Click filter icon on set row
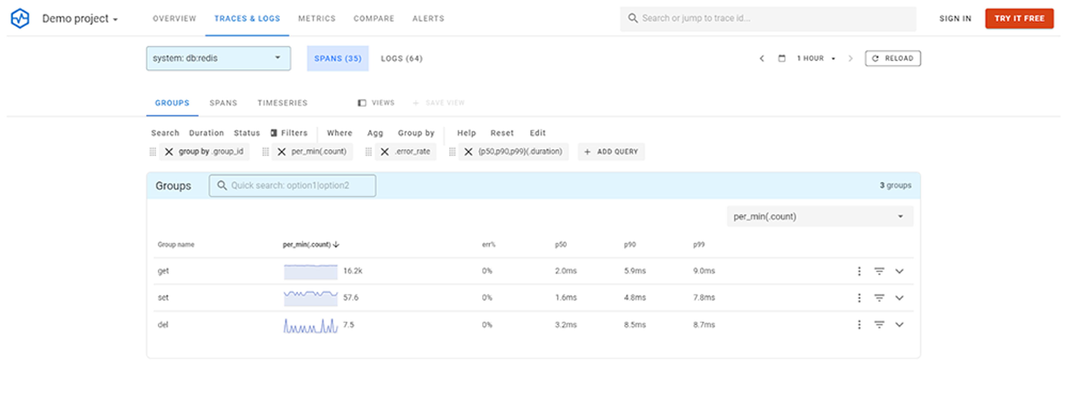Screen dimensions: 1067x410 [879, 297]
